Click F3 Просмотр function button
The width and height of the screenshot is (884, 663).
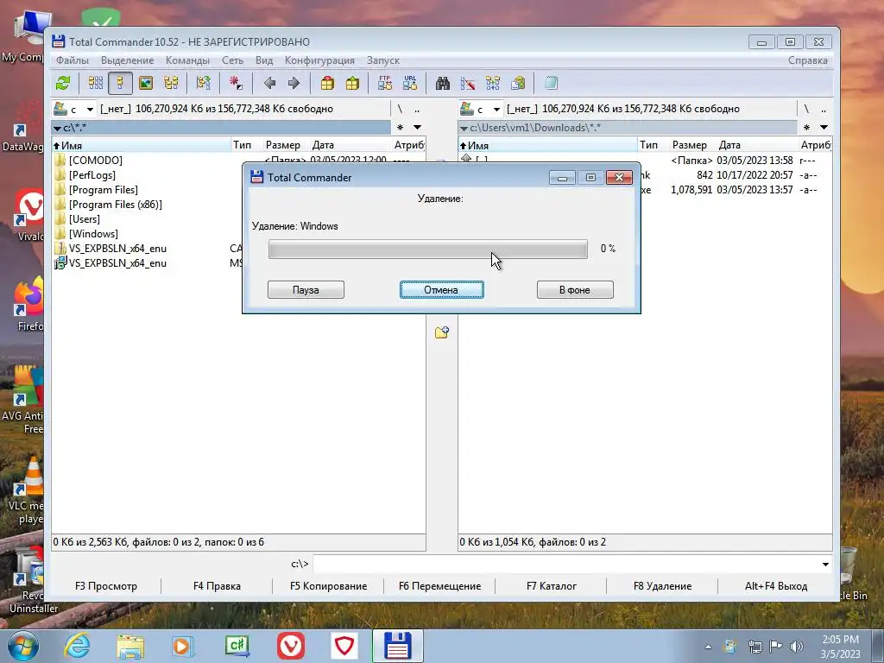[x=106, y=586]
